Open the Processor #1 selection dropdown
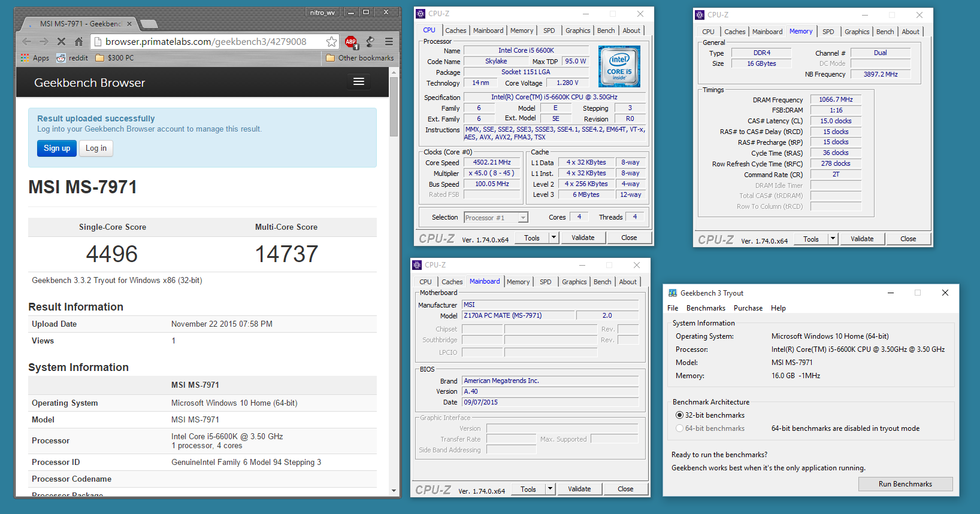 496,218
